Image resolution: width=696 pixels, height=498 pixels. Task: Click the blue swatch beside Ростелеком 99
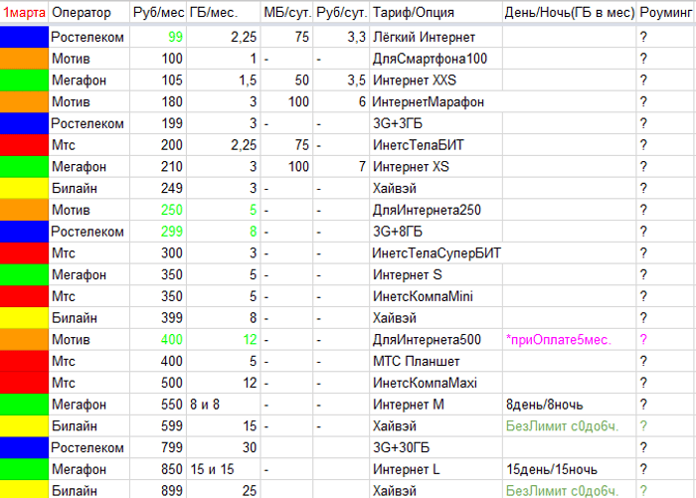point(24,37)
